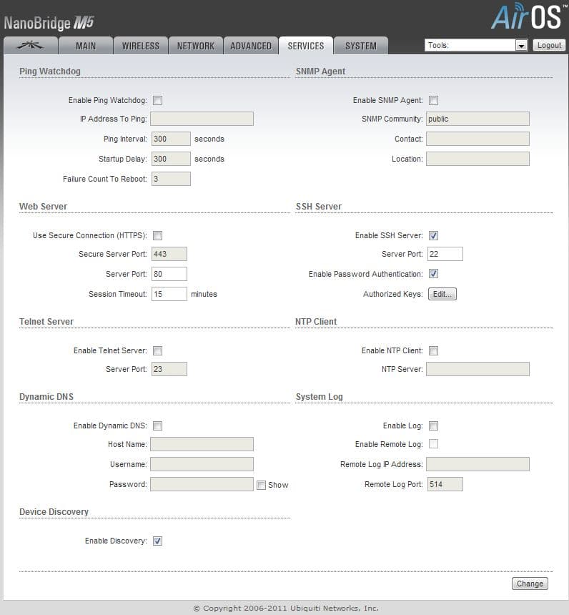Open the ADVANCED tab
The image size is (569, 615).
(251, 46)
